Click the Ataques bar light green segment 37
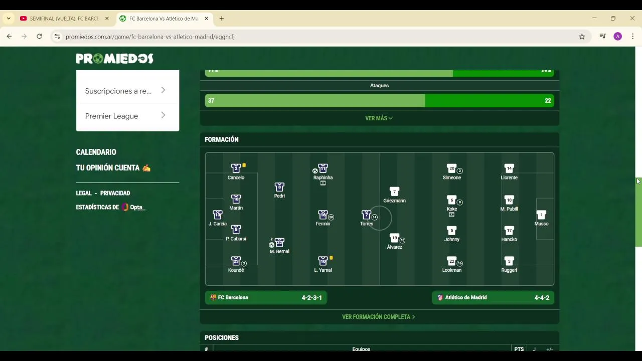This screenshot has width=642, height=361. click(x=315, y=101)
